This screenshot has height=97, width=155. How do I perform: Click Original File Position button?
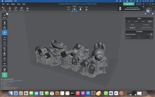tap(146, 28)
